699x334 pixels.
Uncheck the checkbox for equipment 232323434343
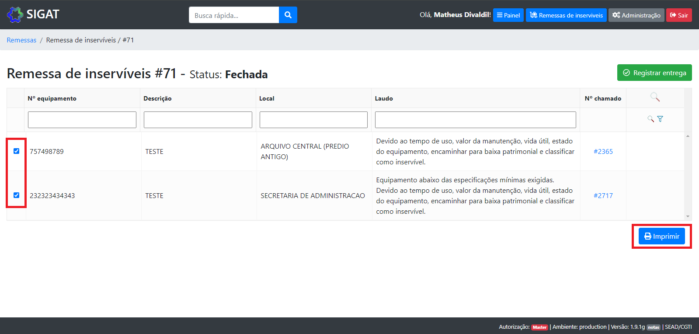17,195
